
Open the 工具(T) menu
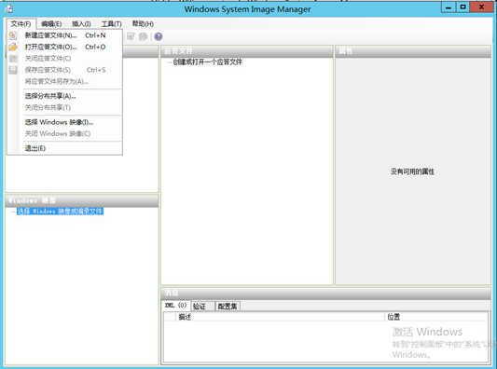click(x=112, y=23)
